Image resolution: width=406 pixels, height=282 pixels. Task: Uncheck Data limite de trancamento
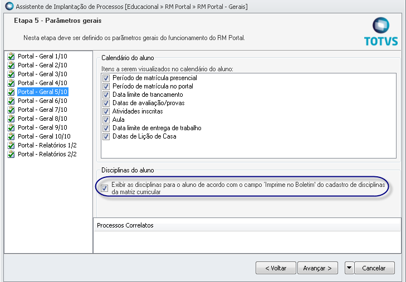pos(106,95)
